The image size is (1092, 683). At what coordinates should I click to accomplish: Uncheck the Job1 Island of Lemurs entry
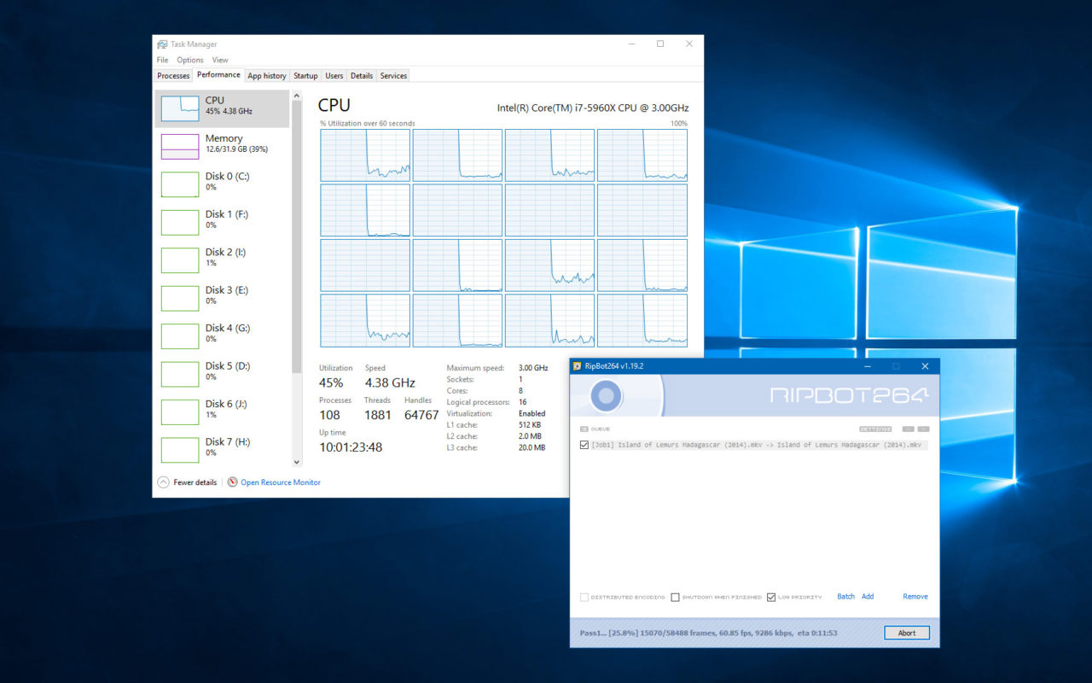pyautogui.click(x=584, y=444)
